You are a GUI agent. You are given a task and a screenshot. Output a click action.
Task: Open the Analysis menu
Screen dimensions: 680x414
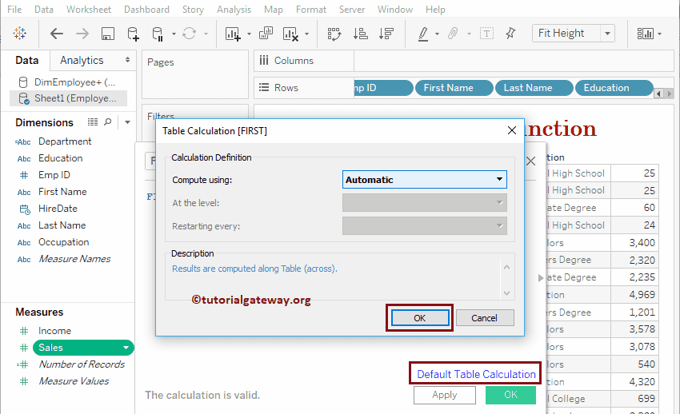234,9
